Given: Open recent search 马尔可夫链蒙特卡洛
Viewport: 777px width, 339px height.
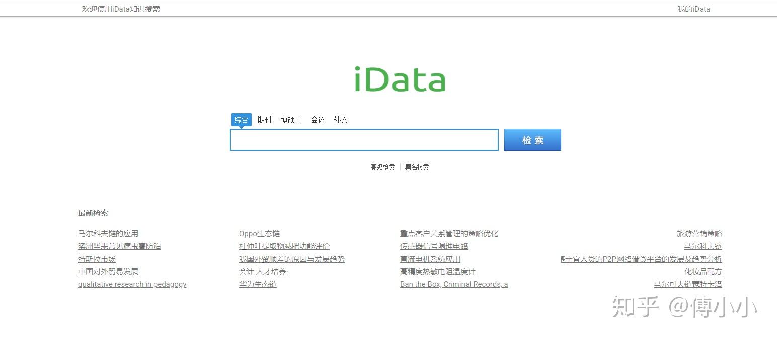Looking at the screenshot, I should (688, 284).
